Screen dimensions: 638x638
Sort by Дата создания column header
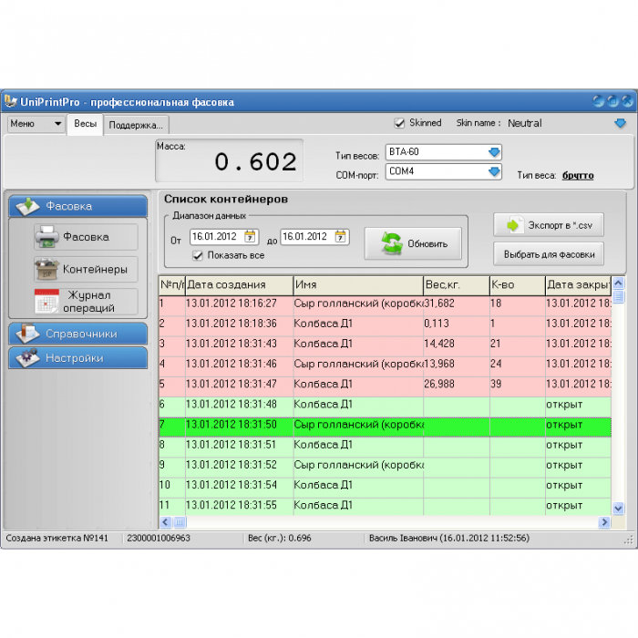pyautogui.click(x=239, y=284)
